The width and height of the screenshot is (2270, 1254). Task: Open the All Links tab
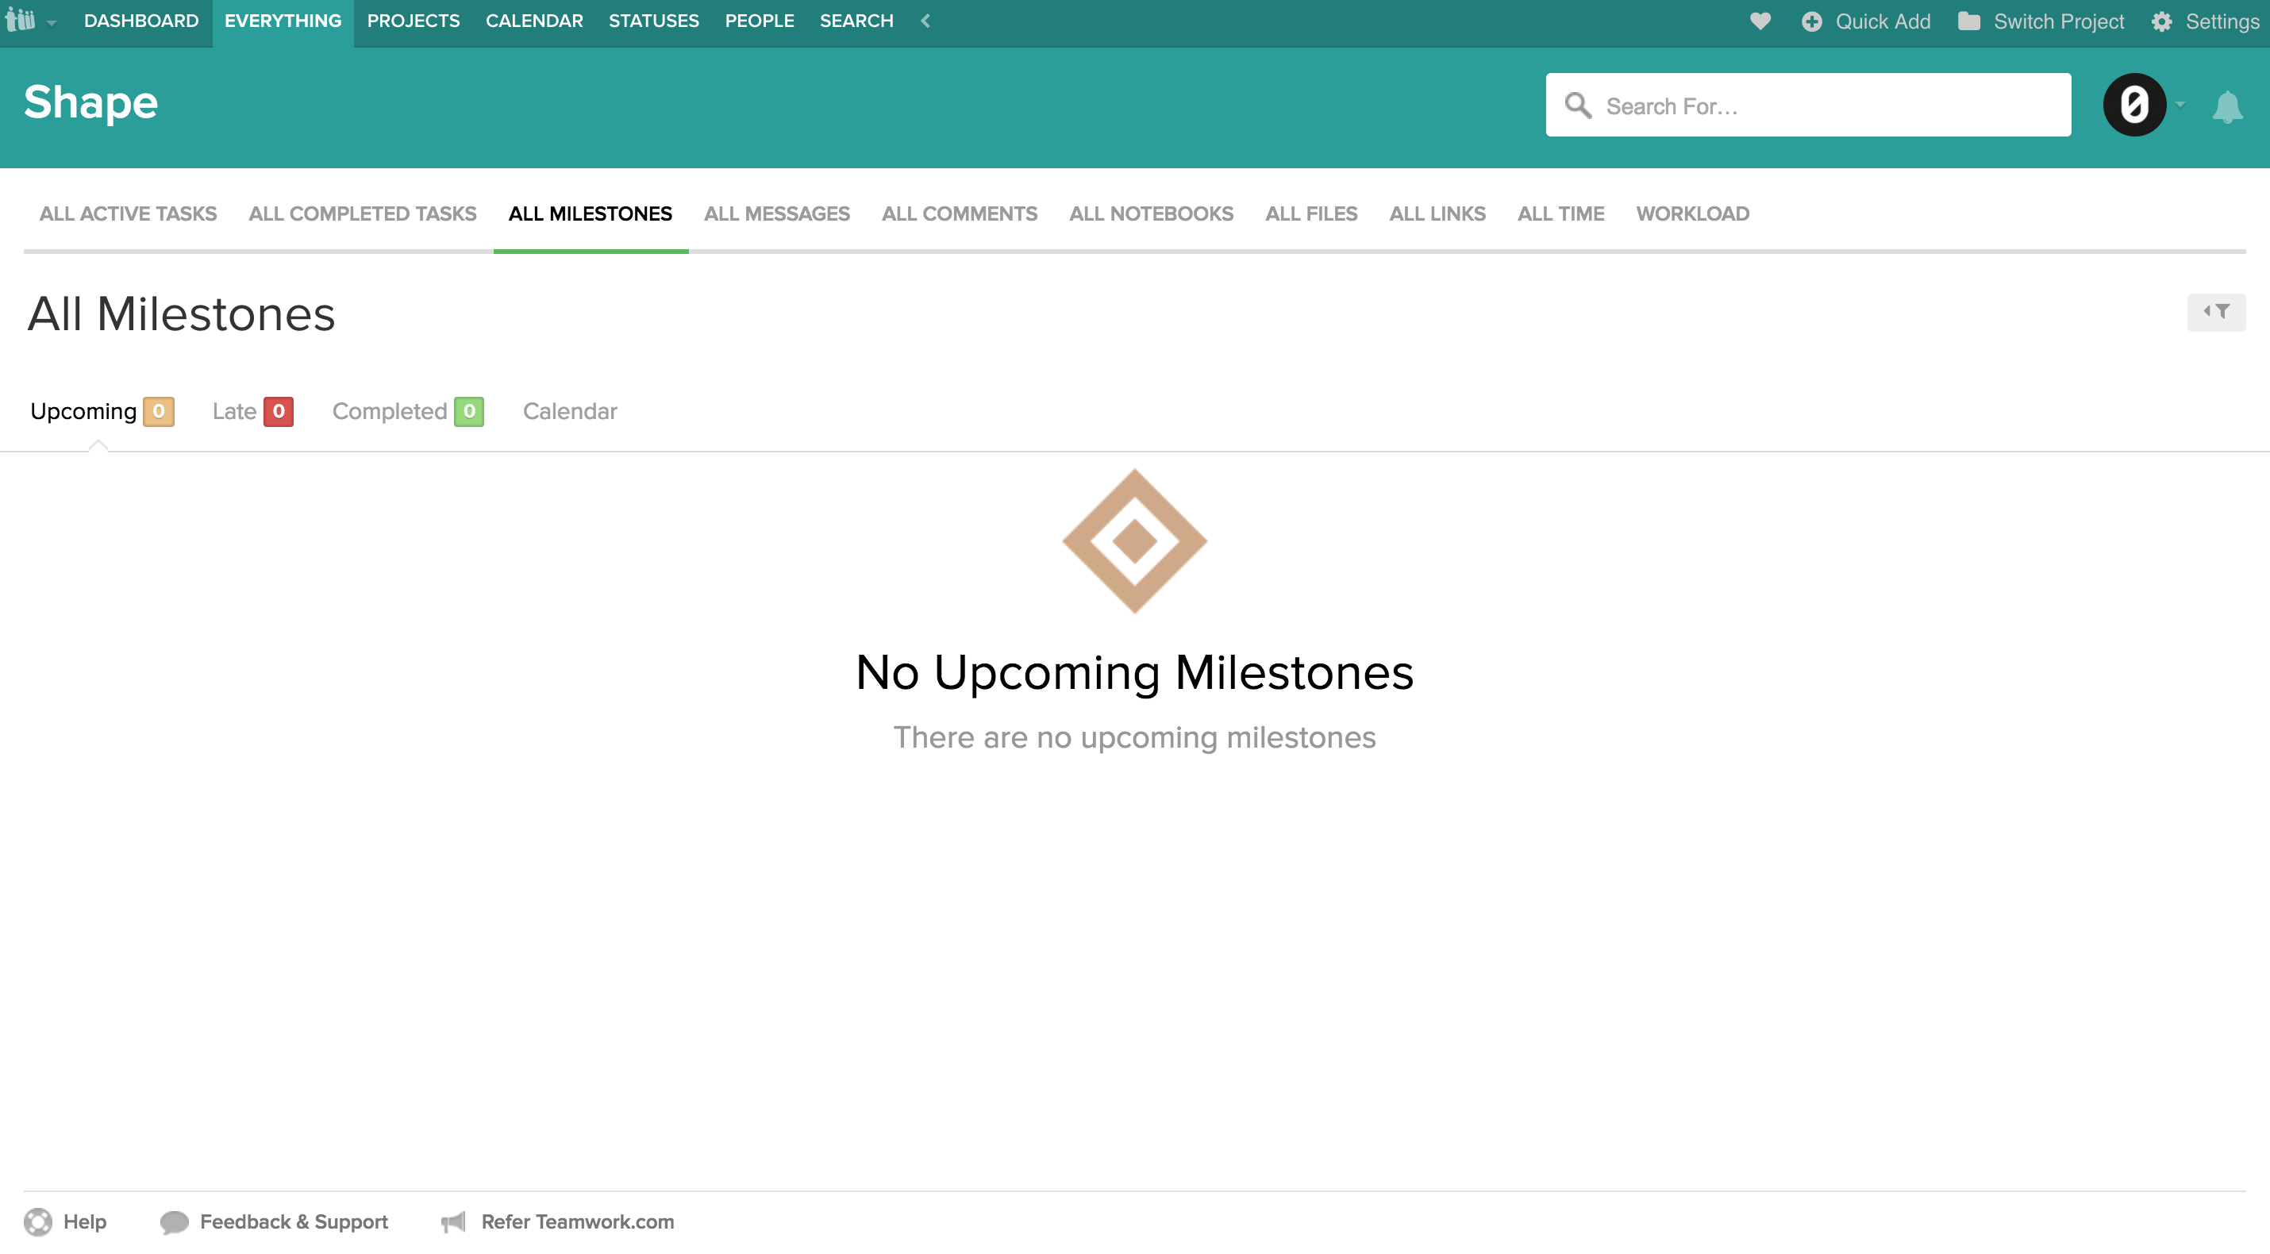click(x=1437, y=214)
